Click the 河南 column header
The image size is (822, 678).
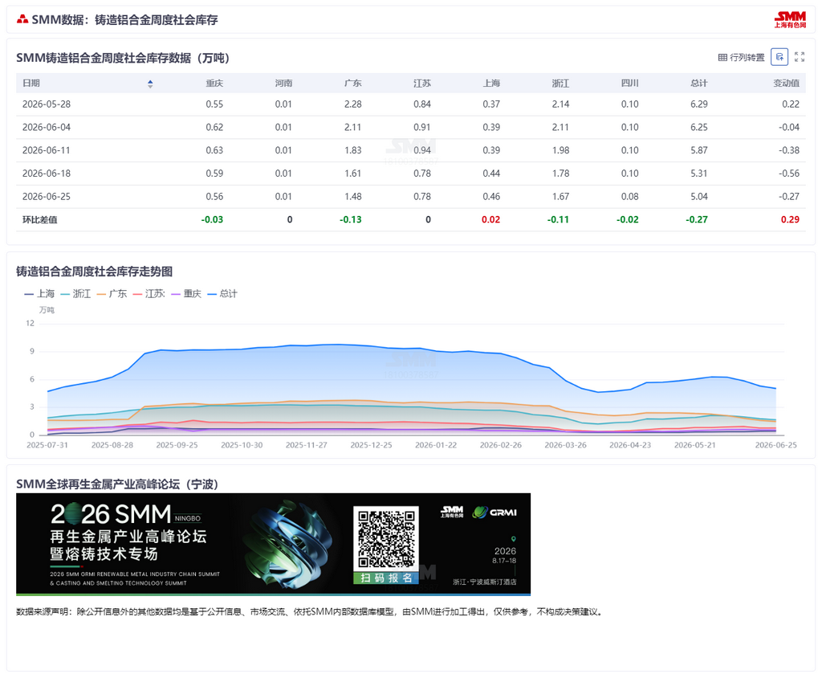tap(283, 83)
